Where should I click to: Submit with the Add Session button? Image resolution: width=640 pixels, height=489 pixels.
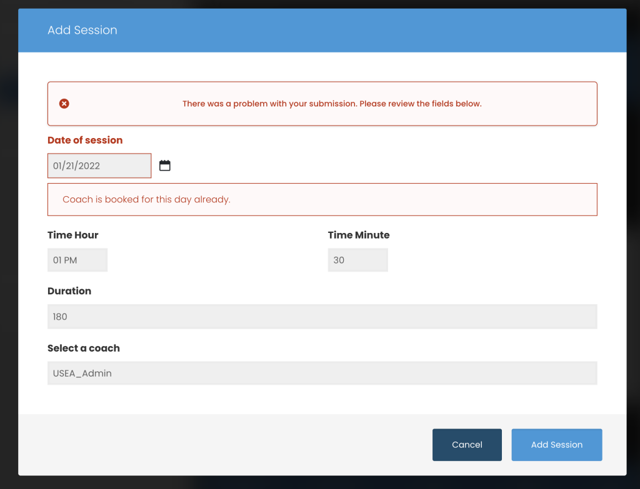[557, 445]
